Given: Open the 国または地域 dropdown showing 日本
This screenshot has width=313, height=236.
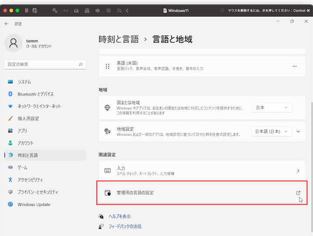Looking at the screenshot, I should click(x=272, y=108).
